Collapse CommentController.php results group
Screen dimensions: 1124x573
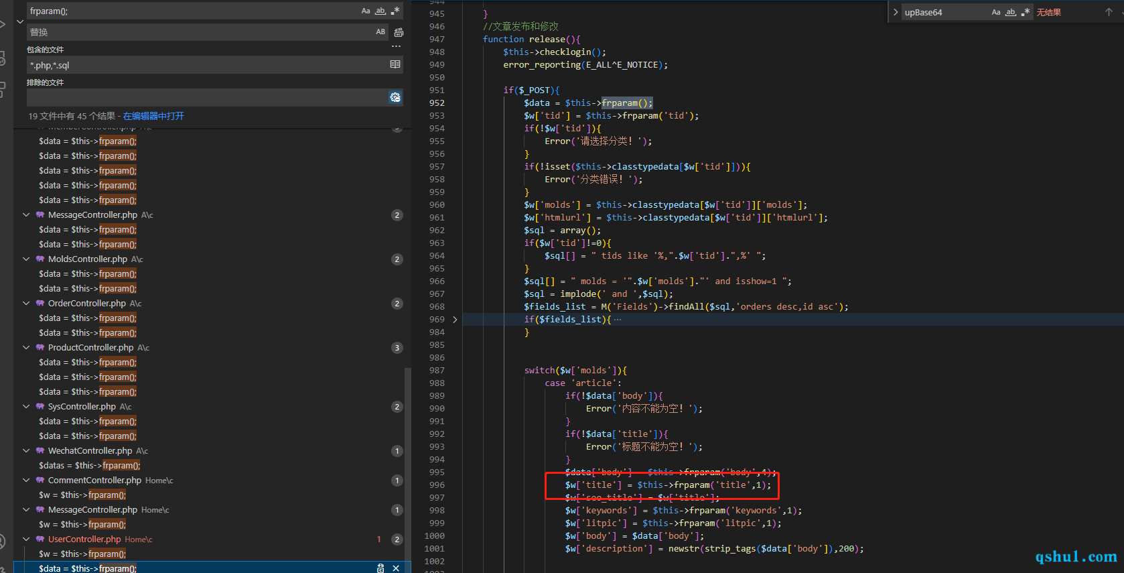tap(26, 481)
